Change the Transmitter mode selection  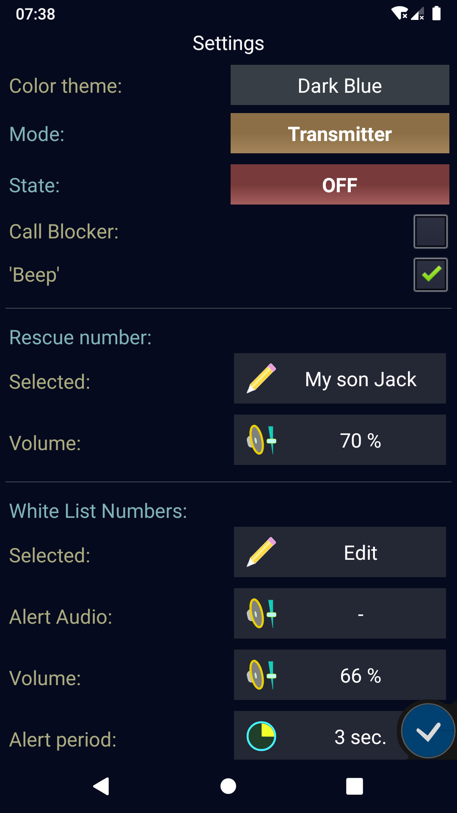pyautogui.click(x=340, y=133)
